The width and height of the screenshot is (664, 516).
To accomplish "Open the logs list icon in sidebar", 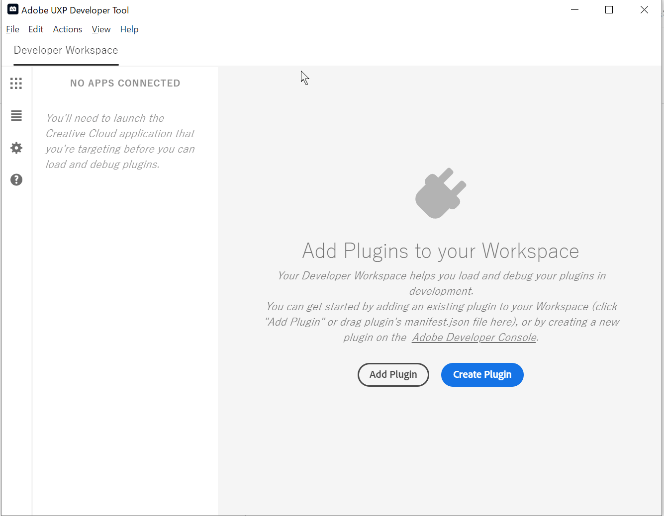I will click(16, 115).
